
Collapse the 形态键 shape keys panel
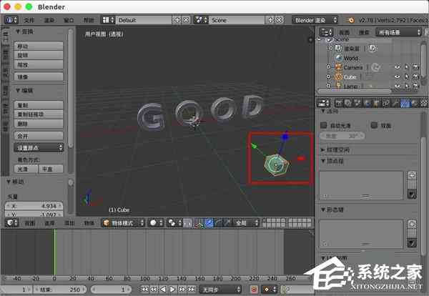pos(323,209)
